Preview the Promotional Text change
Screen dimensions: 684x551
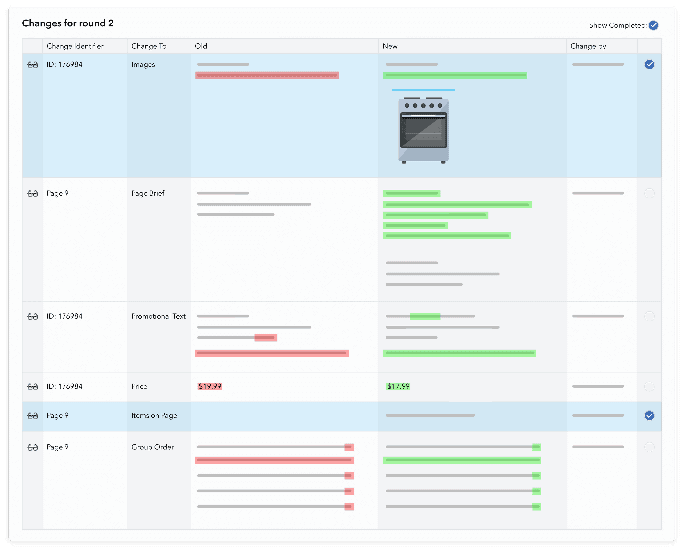(33, 317)
